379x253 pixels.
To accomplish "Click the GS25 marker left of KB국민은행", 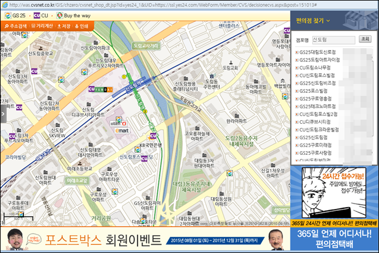I will pyautogui.click(x=137, y=149).
